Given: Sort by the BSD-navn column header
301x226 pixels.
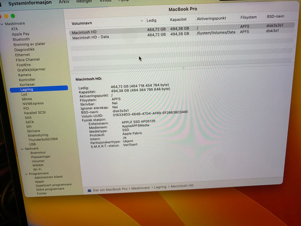Looking at the screenshot, I should tap(275, 16).
